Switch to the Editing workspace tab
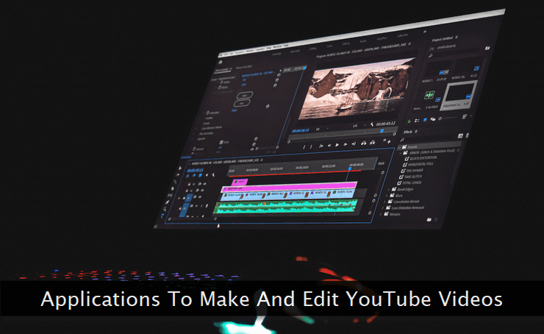Screen dimensions: 544x334 [313, 49]
